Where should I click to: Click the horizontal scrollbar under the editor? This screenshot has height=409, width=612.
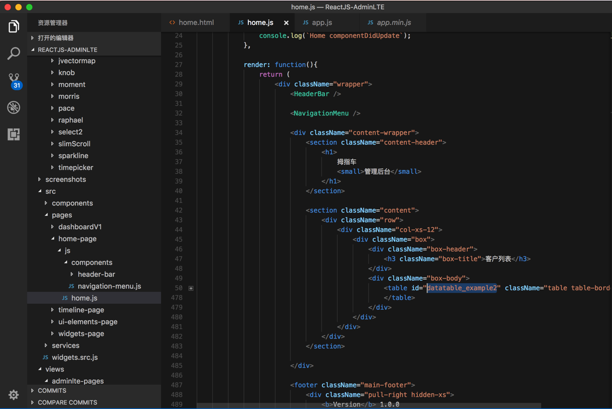tap(368, 405)
